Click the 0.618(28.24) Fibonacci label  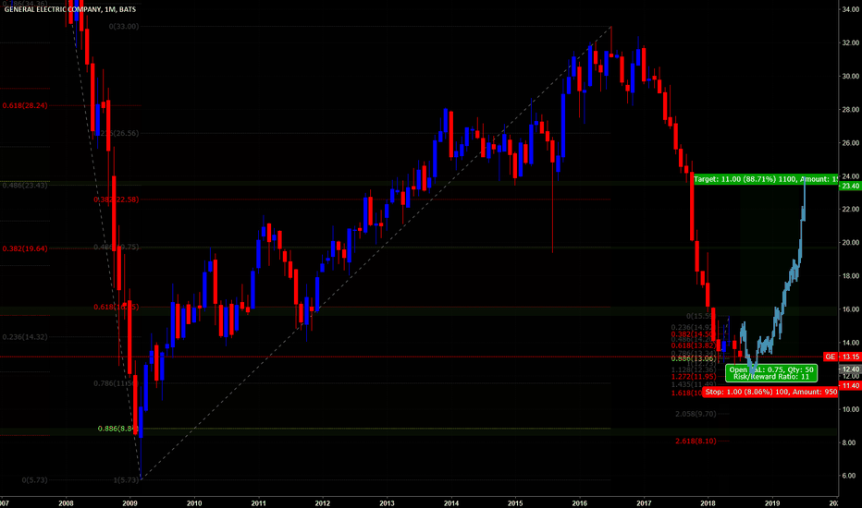pos(25,105)
